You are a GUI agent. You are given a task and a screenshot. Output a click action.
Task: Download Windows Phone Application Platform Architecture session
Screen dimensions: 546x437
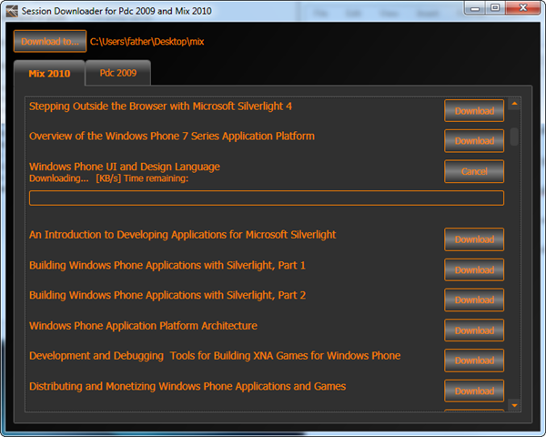click(x=474, y=330)
